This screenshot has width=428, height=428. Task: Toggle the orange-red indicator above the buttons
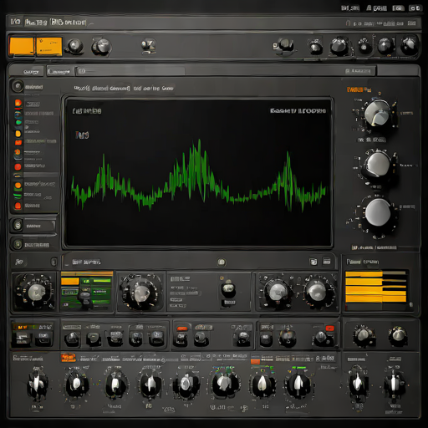pos(182,329)
